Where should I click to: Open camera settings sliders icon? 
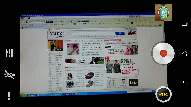click(9, 53)
